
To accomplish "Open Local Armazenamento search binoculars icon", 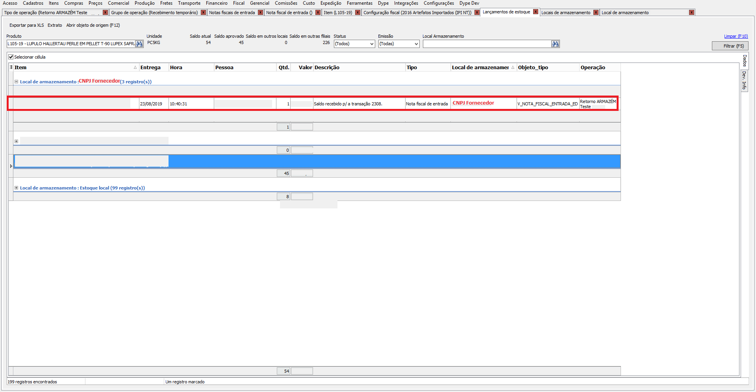I will coord(555,44).
